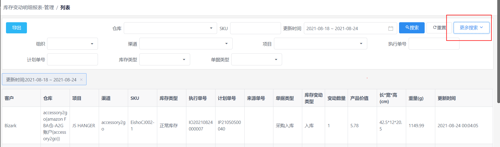Viewport: 500px width, 147px height.
Task: Open the 单据类型 dropdown
Action: coord(257,59)
